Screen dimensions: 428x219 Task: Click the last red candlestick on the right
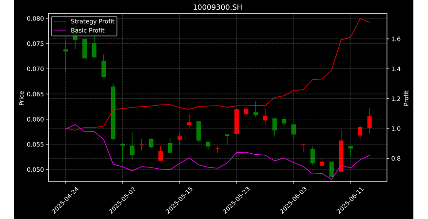370,122
